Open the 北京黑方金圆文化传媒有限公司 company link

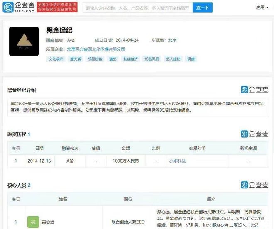coord(96,49)
